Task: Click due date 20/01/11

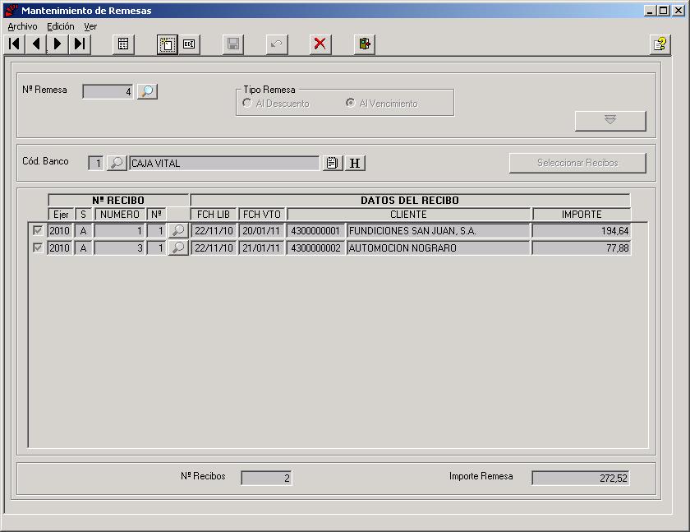Action: (261, 231)
